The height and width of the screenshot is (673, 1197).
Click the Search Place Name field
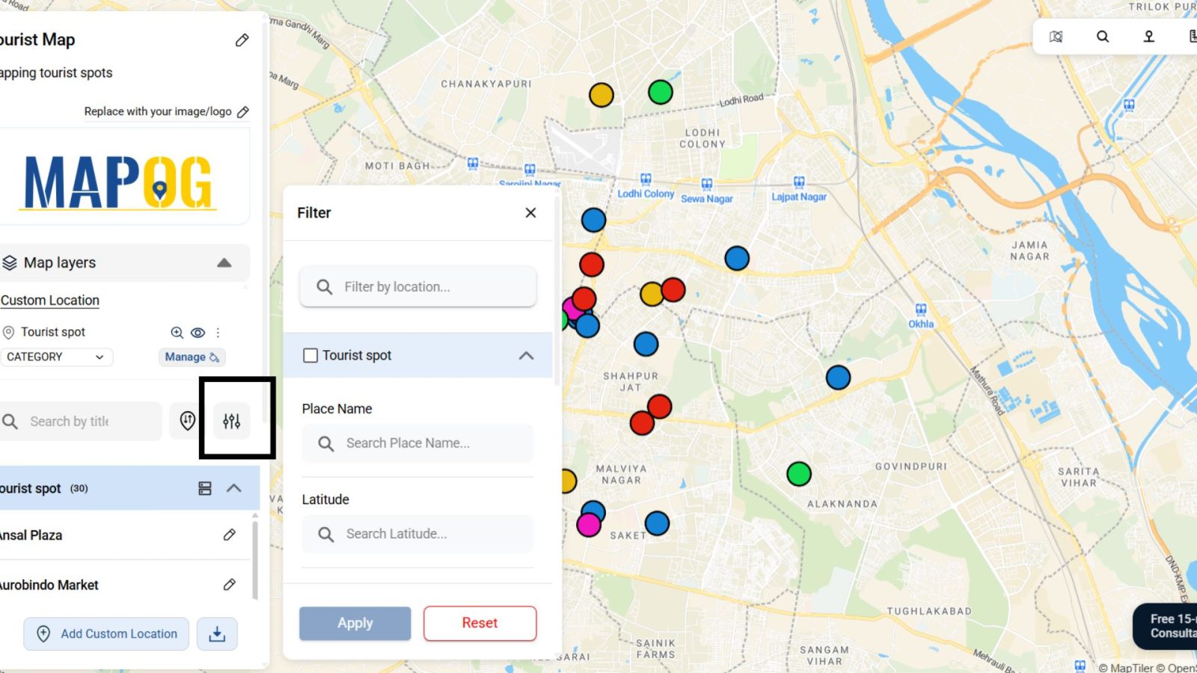coord(417,443)
